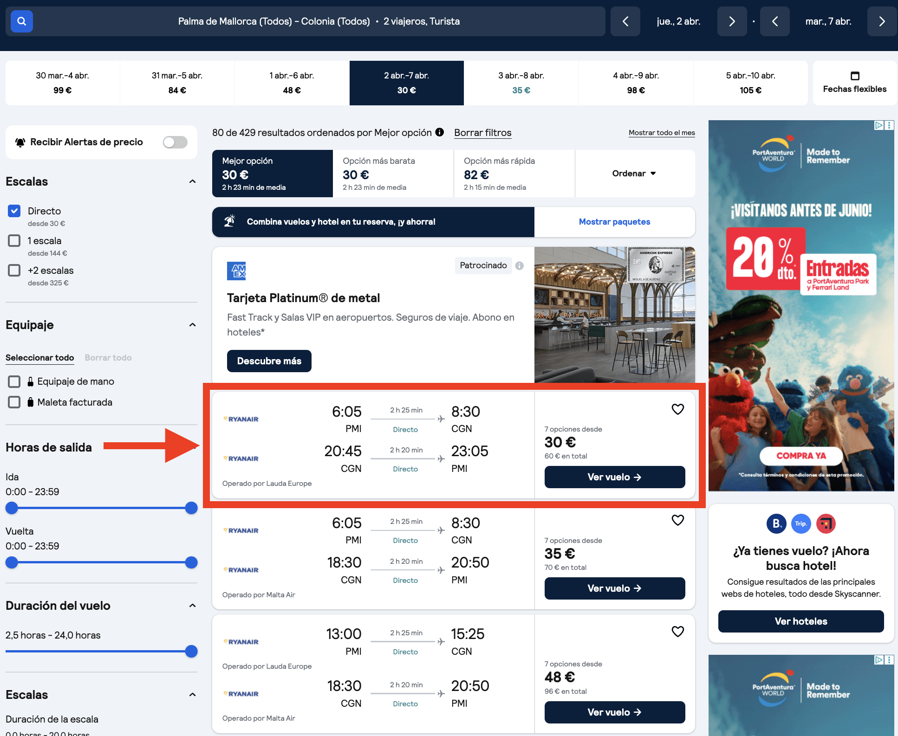The width and height of the screenshot is (898, 736).
Task: Advance return date past mar., 7 abr.
Action: [x=882, y=21]
